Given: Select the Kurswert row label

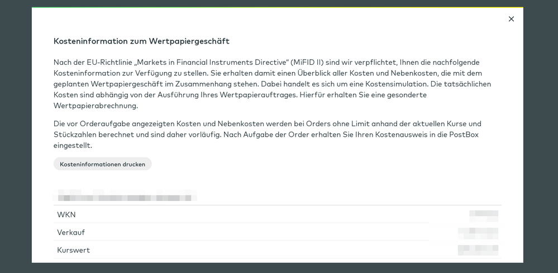Looking at the screenshot, I should [73, 250].
